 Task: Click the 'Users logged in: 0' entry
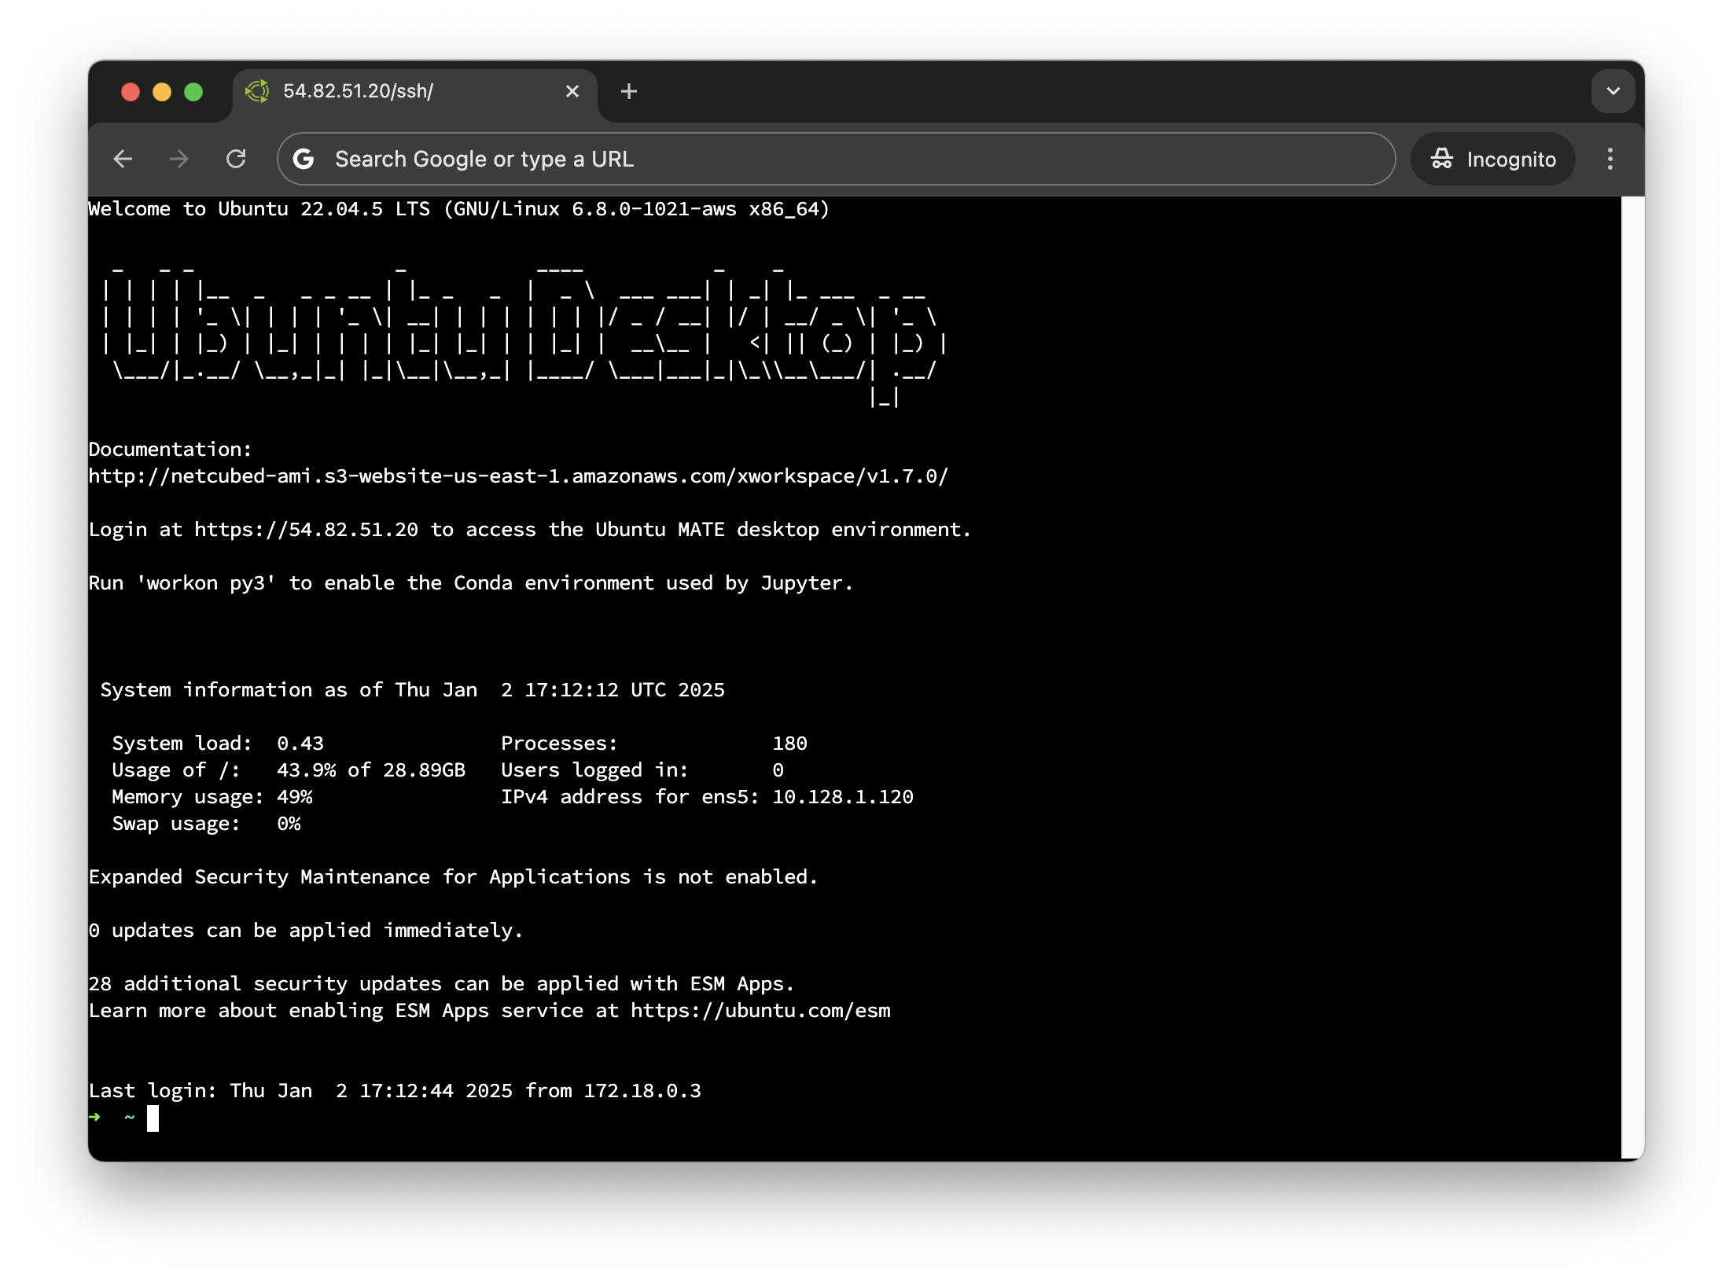click(642, 770)
